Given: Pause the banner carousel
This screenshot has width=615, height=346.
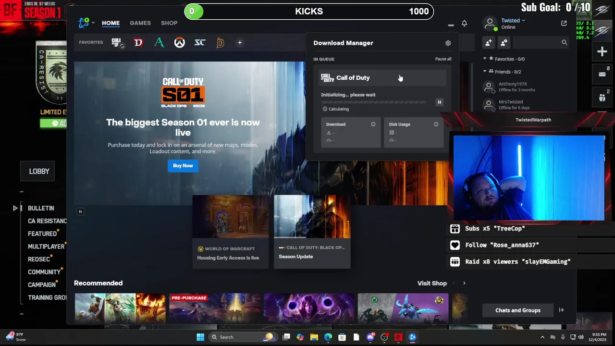Looking at the screenshot, I should 80,211.
